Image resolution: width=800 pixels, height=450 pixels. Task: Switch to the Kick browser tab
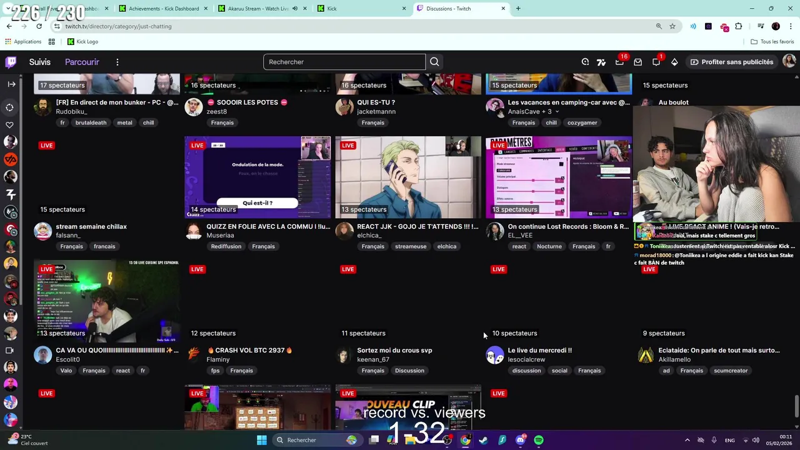(362, 9)
